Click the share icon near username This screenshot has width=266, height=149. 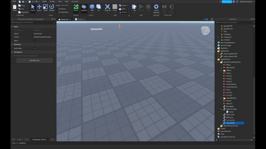237,2
